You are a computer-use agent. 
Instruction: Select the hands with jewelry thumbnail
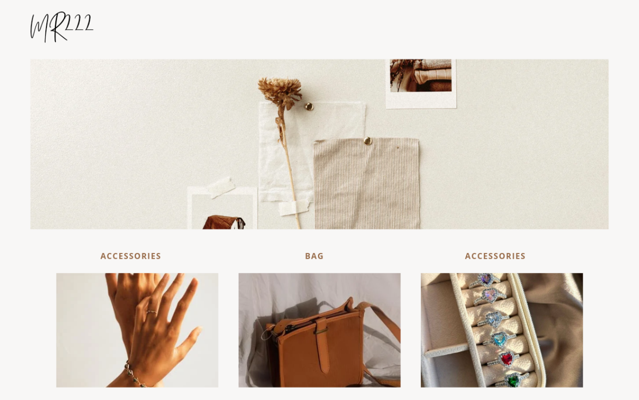tap(137, 330)
